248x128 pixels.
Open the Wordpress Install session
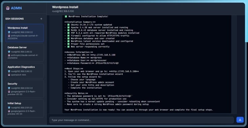[25, 33]
